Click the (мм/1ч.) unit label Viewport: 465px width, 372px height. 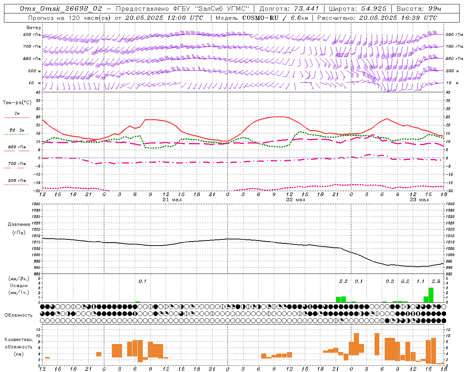[x=19, y=292]
